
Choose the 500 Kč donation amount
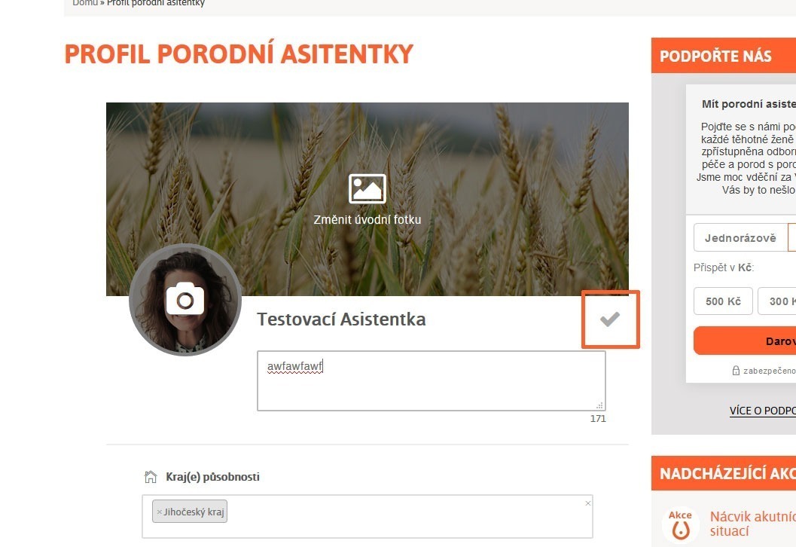723,301
